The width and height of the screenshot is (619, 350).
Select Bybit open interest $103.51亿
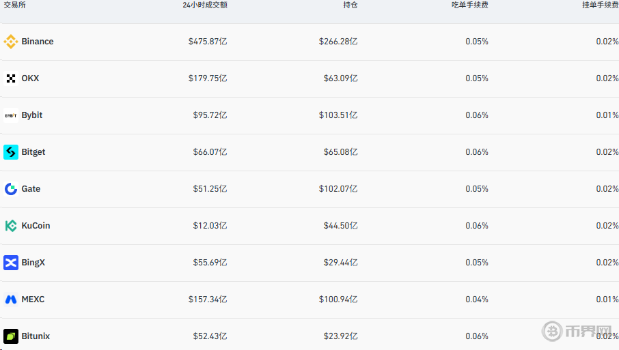[338, 115]
